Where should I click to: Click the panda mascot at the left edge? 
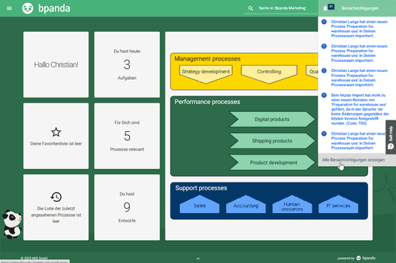tap(11, 225)
